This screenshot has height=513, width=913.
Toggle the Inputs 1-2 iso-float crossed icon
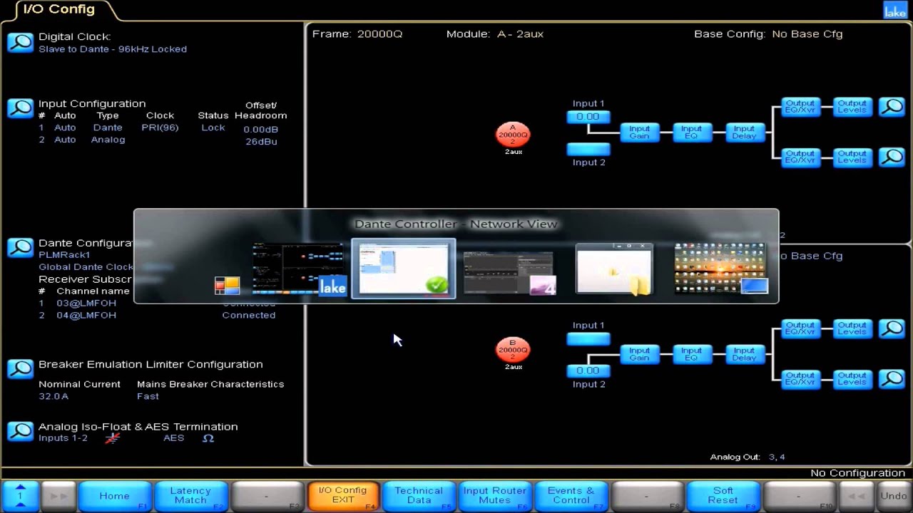(112, 438)
